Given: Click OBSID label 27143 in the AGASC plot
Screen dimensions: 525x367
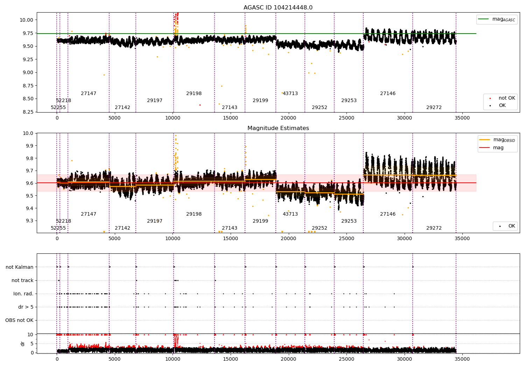Looking at the screenshot, I should click(x=230, y=108).
